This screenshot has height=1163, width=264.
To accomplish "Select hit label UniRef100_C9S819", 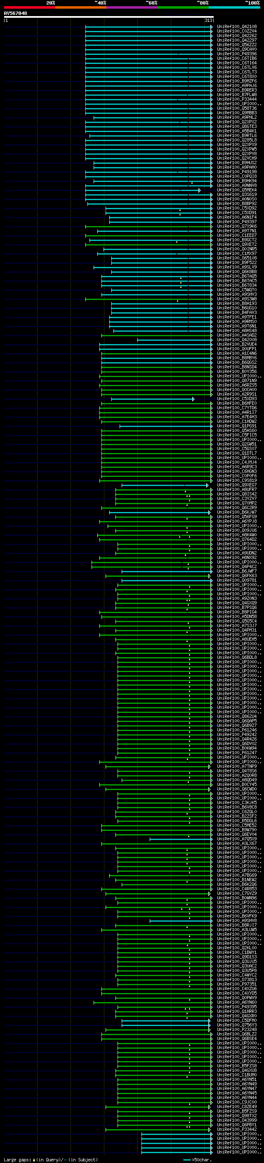I will pyautogui.click(x=237, y=480).
